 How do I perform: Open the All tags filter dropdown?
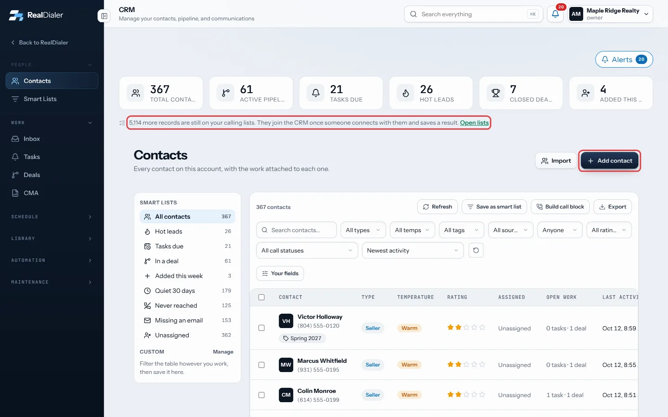(461, 230)
